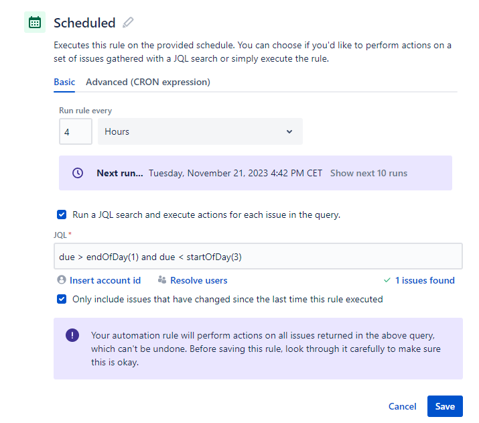
Task: Click the users icon beside Resolve users
Action: (162, 280)
